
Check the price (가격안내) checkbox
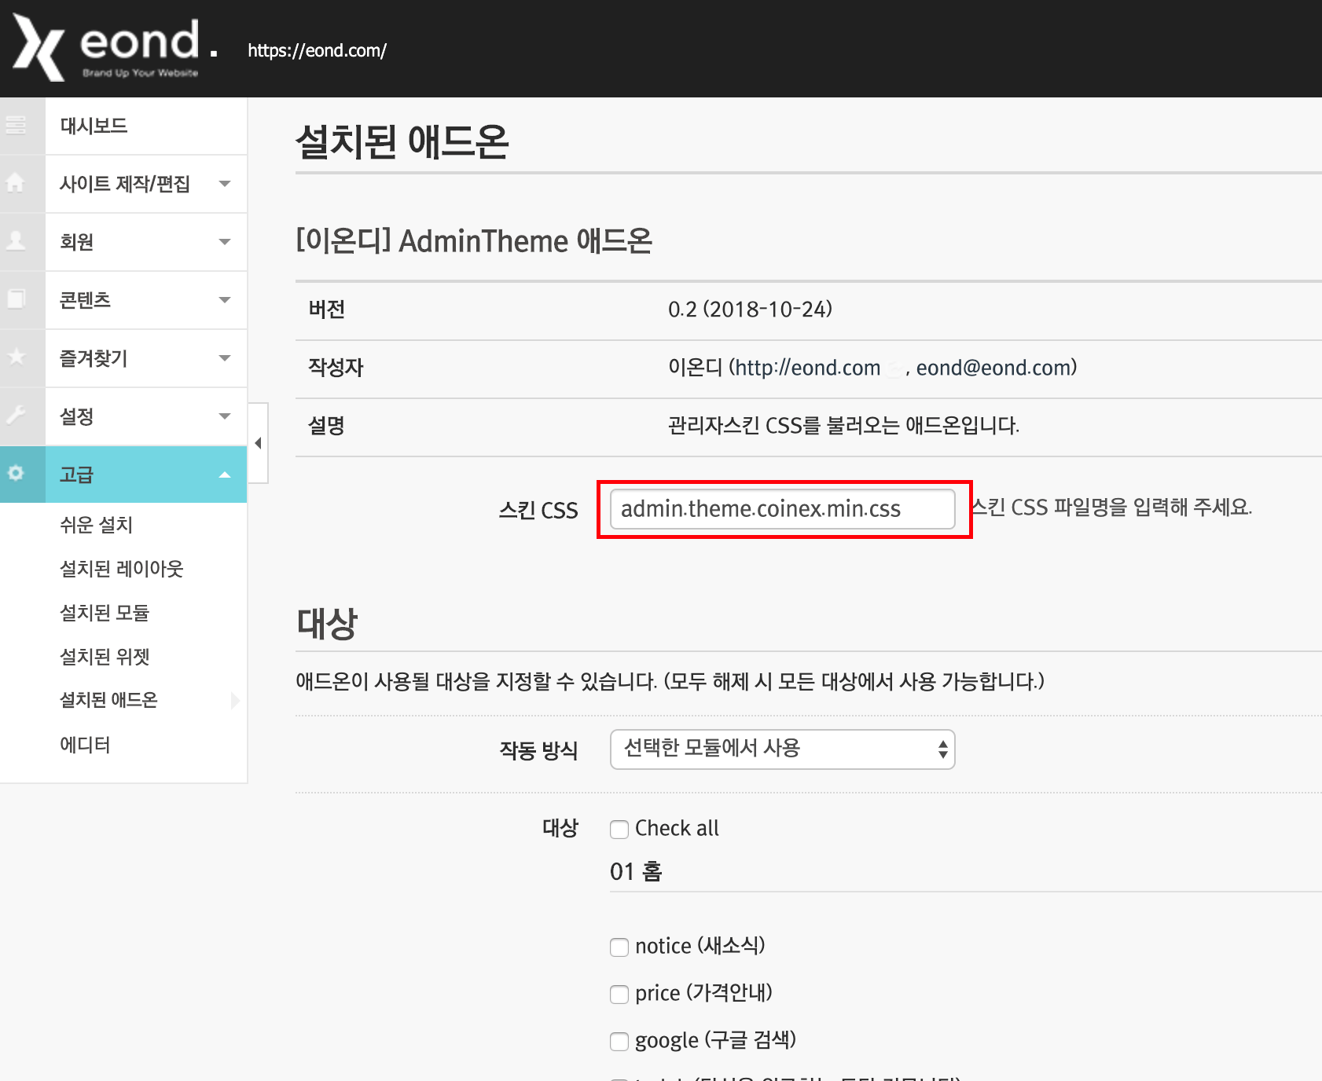[x=619, y=994]
